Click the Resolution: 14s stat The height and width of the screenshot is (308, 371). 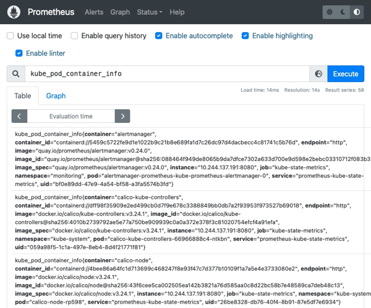[302, 90]
